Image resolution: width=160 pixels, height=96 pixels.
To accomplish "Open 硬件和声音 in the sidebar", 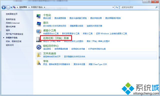I will coord(11,27).
